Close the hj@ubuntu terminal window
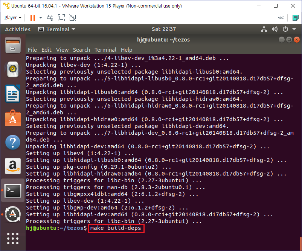Viewport: 302px width, 251px height. coord(297,40)
